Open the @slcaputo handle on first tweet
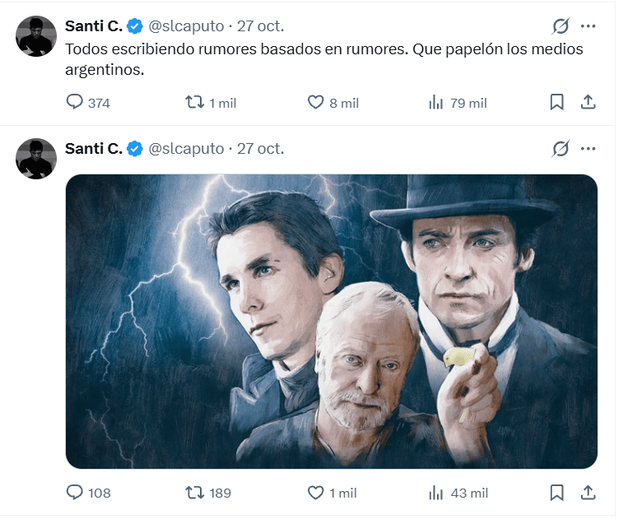The image size is (637, 519). click(186, 26)
